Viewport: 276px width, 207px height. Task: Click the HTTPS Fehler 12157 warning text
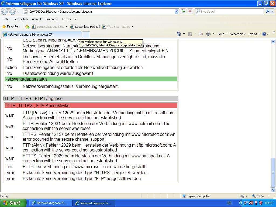99,137
